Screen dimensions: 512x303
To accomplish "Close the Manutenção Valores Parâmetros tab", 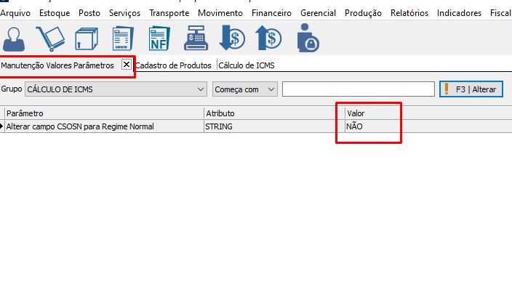I will tap(127, 65).
